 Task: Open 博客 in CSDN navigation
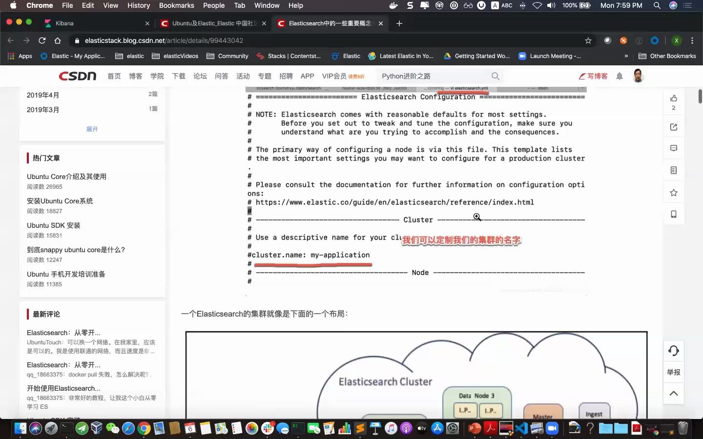tap(136, 76)
